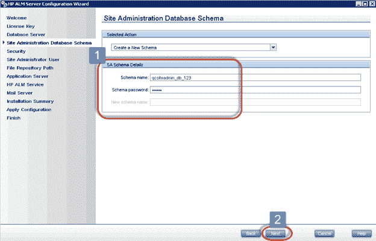Select License Key step in sidebar

pyautogui.click(x=20, y=26)
